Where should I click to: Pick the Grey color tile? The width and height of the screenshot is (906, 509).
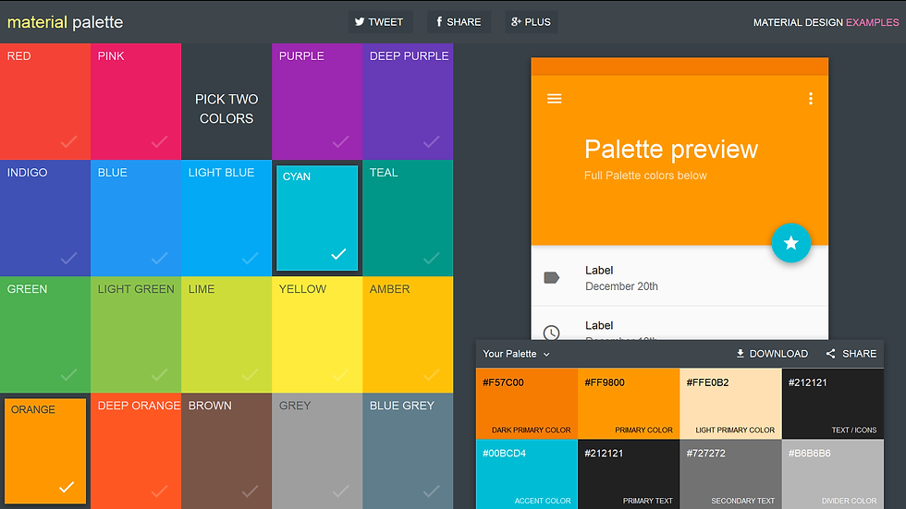pos(317,452)
